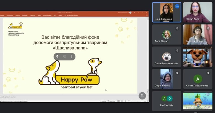Open PowerPoint ribbon display options icon

(x=135, y=13)
